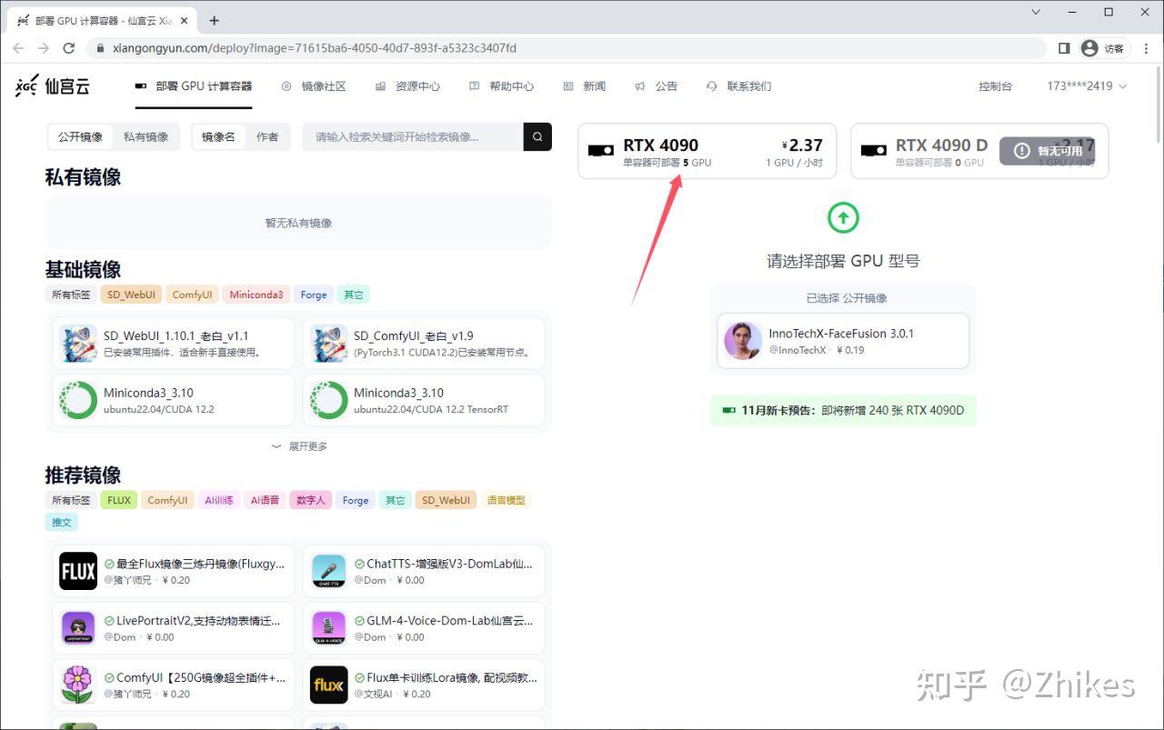Click the browser reload icon
This screenshot has height=730, width=1164.
(x=68, y=48)
